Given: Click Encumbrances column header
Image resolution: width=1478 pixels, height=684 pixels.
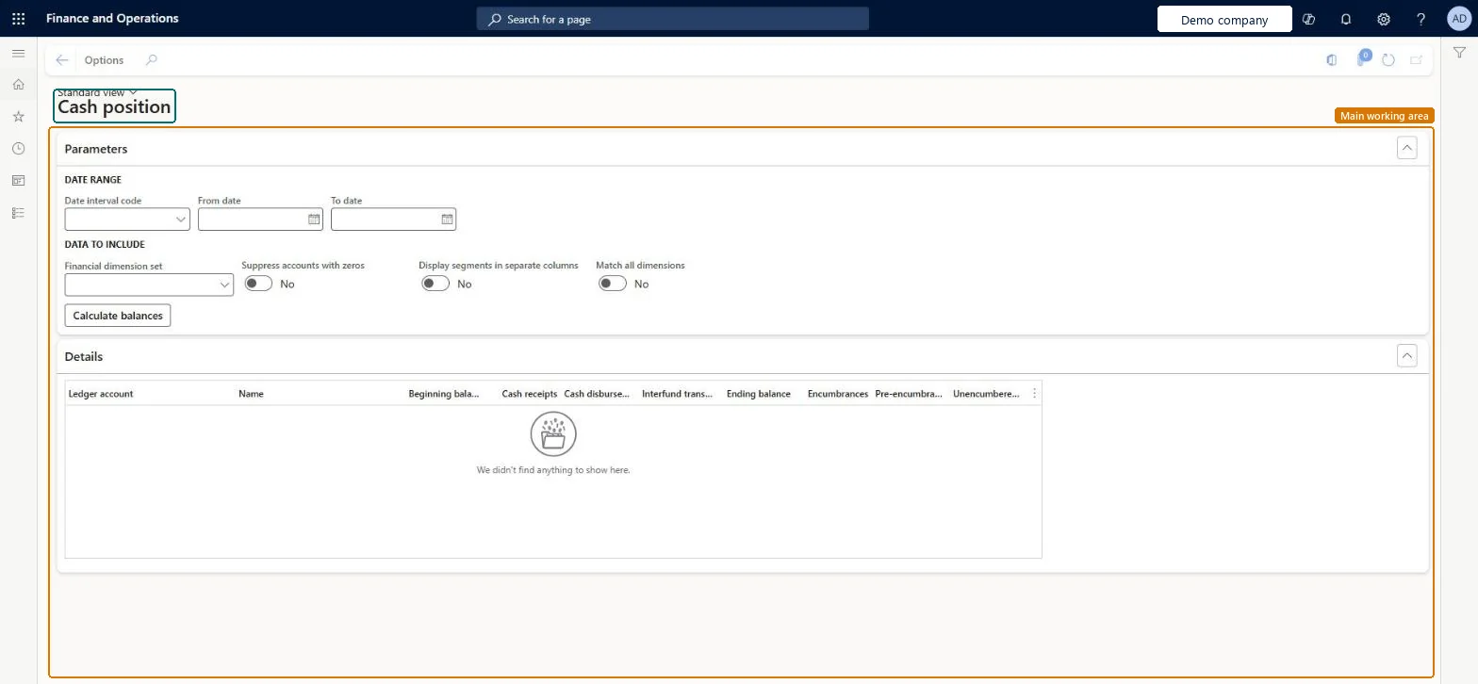Looking at the screenshot, I should pyautogui.click(x=838, y=394).
